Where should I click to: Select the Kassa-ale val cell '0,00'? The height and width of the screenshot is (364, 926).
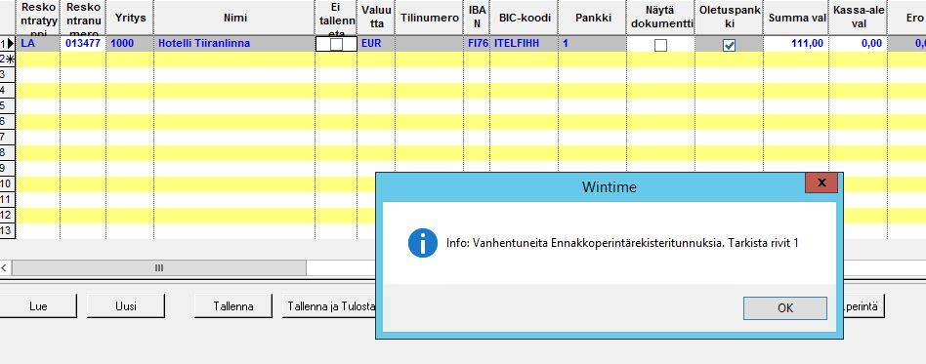pyautogui.click(x=857, y=44)
